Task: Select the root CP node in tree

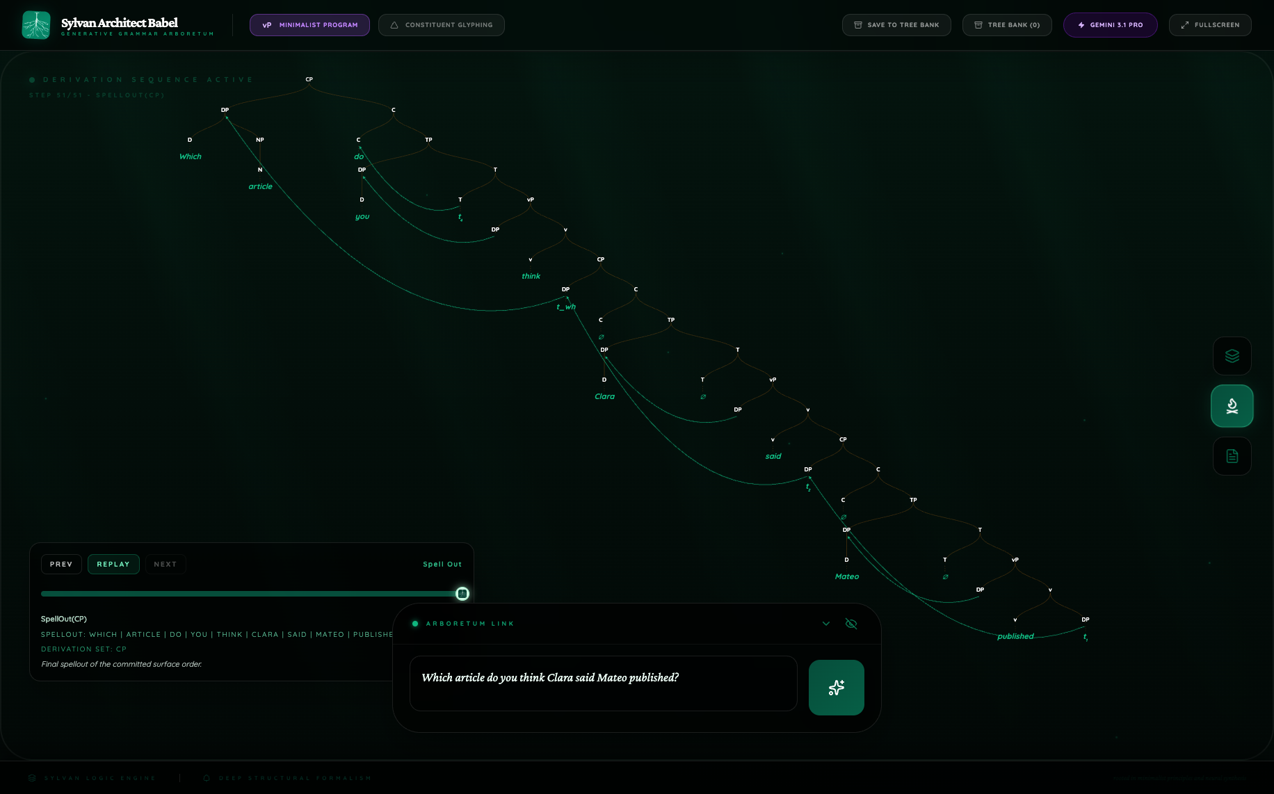Action: 309,79
